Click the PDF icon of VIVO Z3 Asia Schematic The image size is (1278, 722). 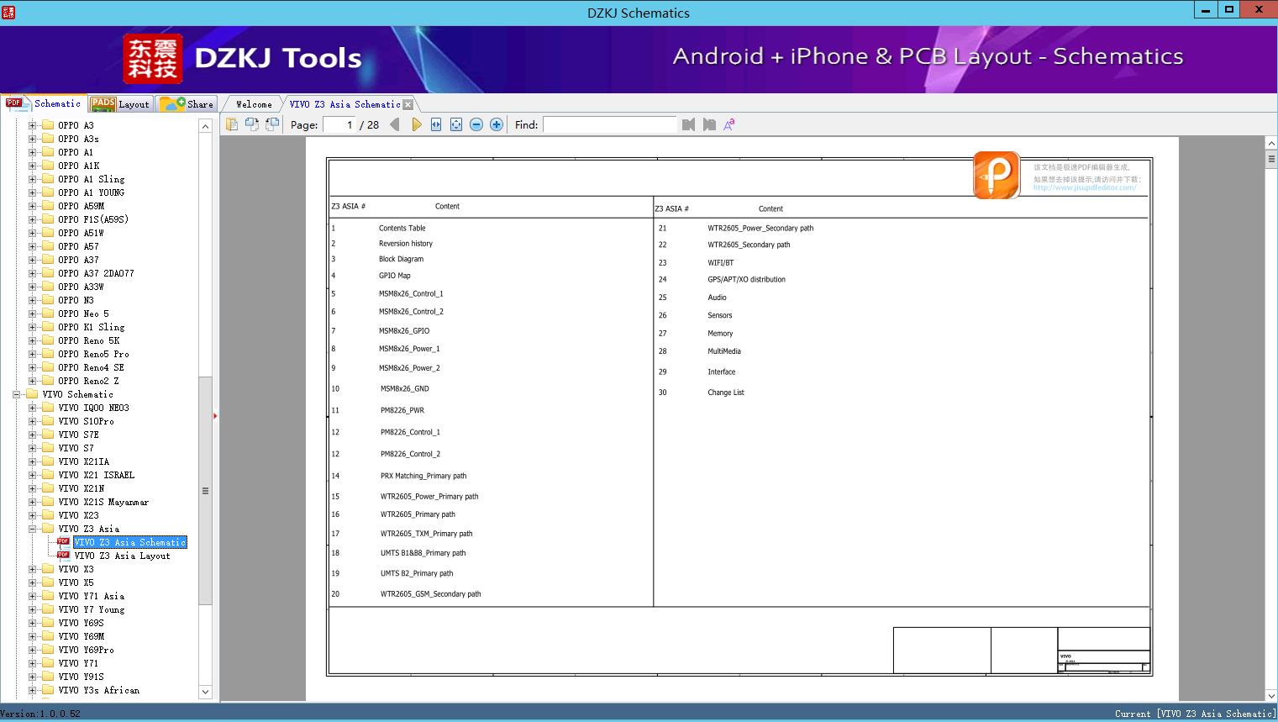[63, 542]
